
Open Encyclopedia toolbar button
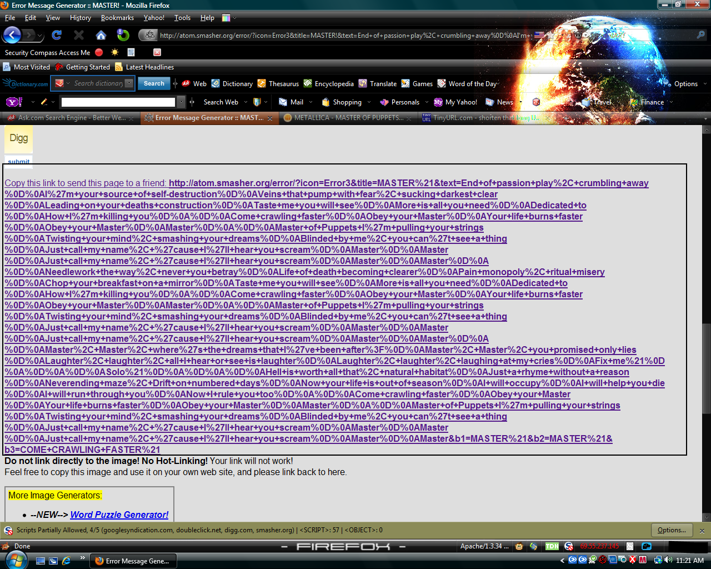tap(328, 84)
